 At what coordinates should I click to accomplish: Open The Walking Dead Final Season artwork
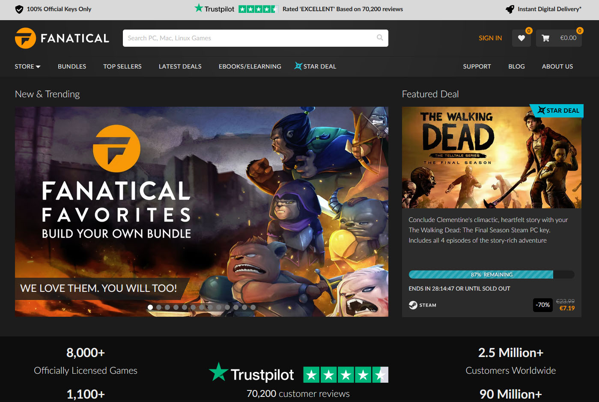pos(492,157)
